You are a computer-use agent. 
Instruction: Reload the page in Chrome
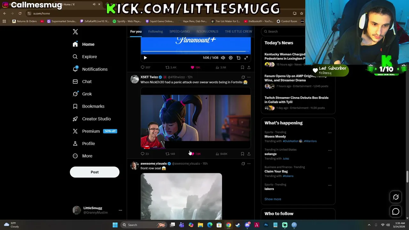[x=20, y=13]
